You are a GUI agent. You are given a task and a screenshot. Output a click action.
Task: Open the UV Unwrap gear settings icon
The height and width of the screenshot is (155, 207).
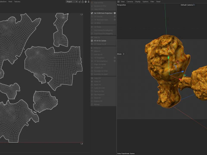[x=115, y=16]
